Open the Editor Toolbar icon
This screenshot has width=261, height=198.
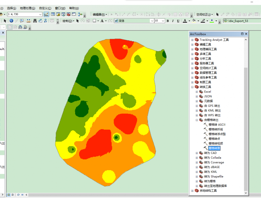click(46, 14)
